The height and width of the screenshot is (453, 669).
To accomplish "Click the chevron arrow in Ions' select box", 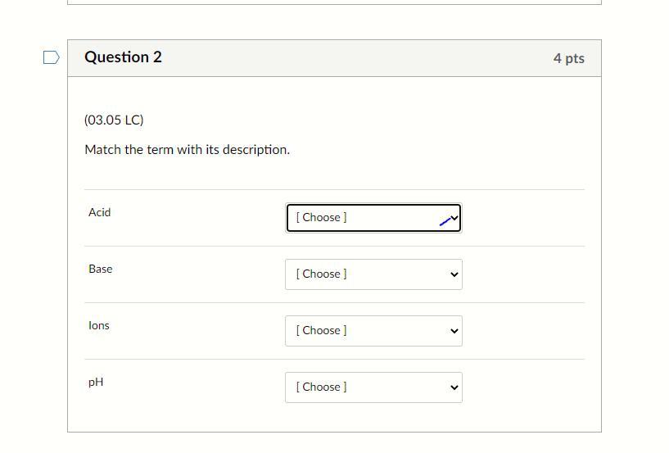I will pos(454,331).
